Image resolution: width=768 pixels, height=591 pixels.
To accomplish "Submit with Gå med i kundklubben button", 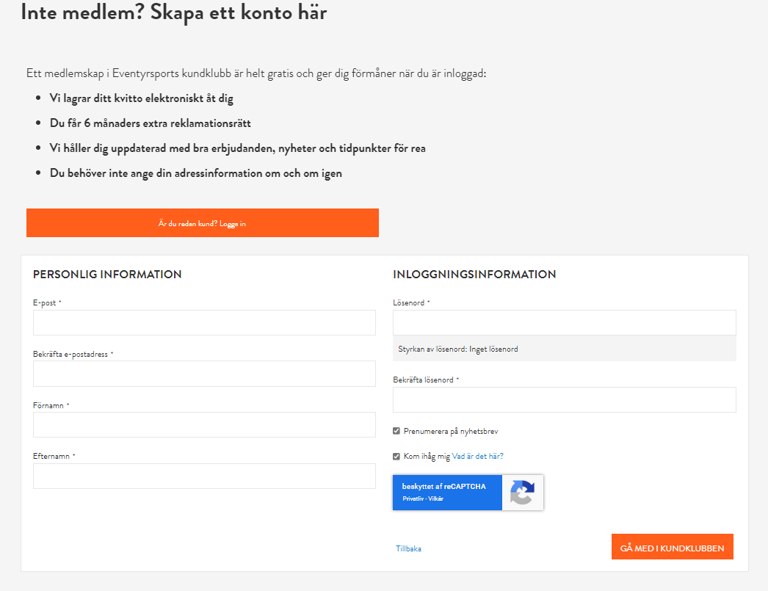I will point(672,546).
